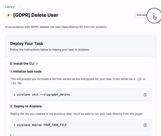
Task: Open the three-dot more options menu
Action: click(153, 15)
